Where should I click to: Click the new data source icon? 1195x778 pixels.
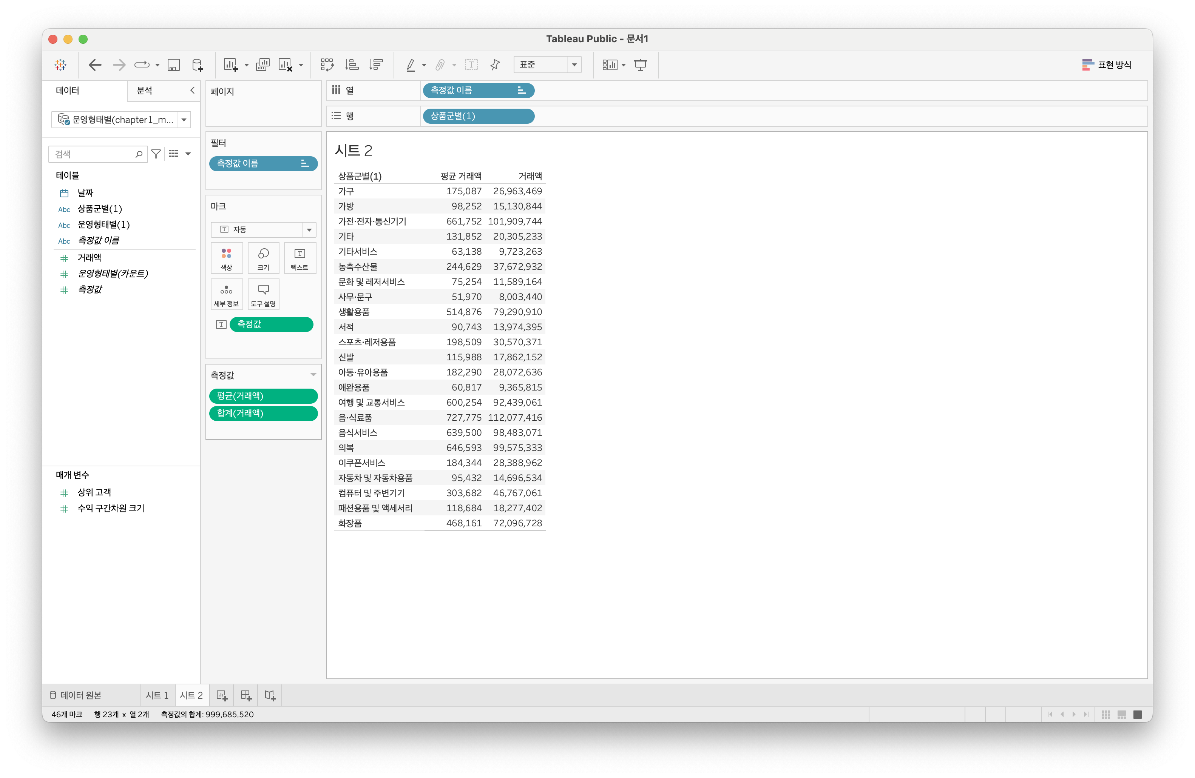pyautogui.click(x=198, y=65)
